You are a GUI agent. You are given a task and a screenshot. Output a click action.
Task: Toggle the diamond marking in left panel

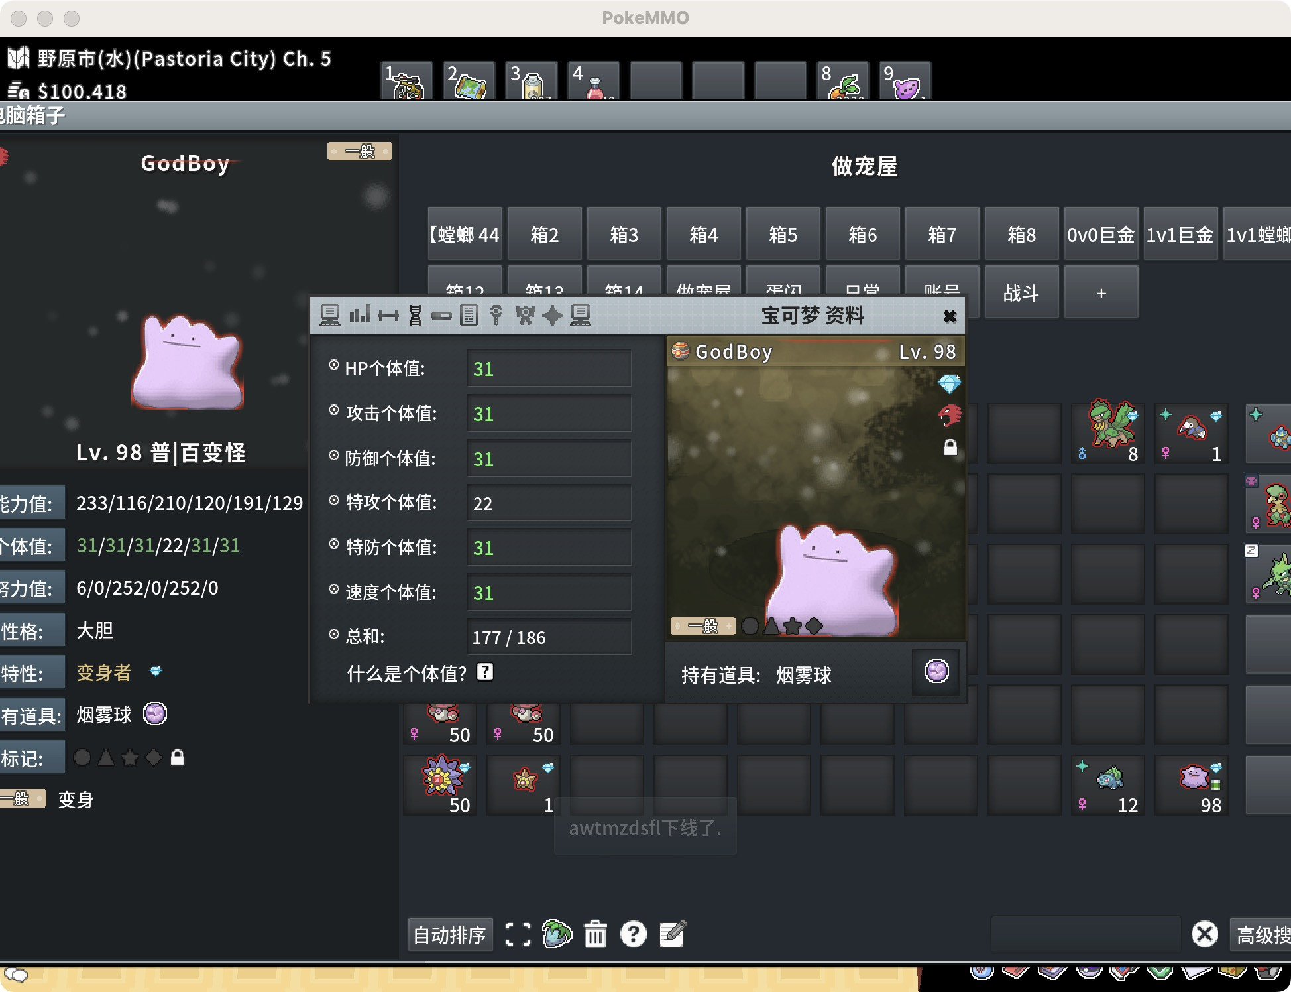coord(154,757)
